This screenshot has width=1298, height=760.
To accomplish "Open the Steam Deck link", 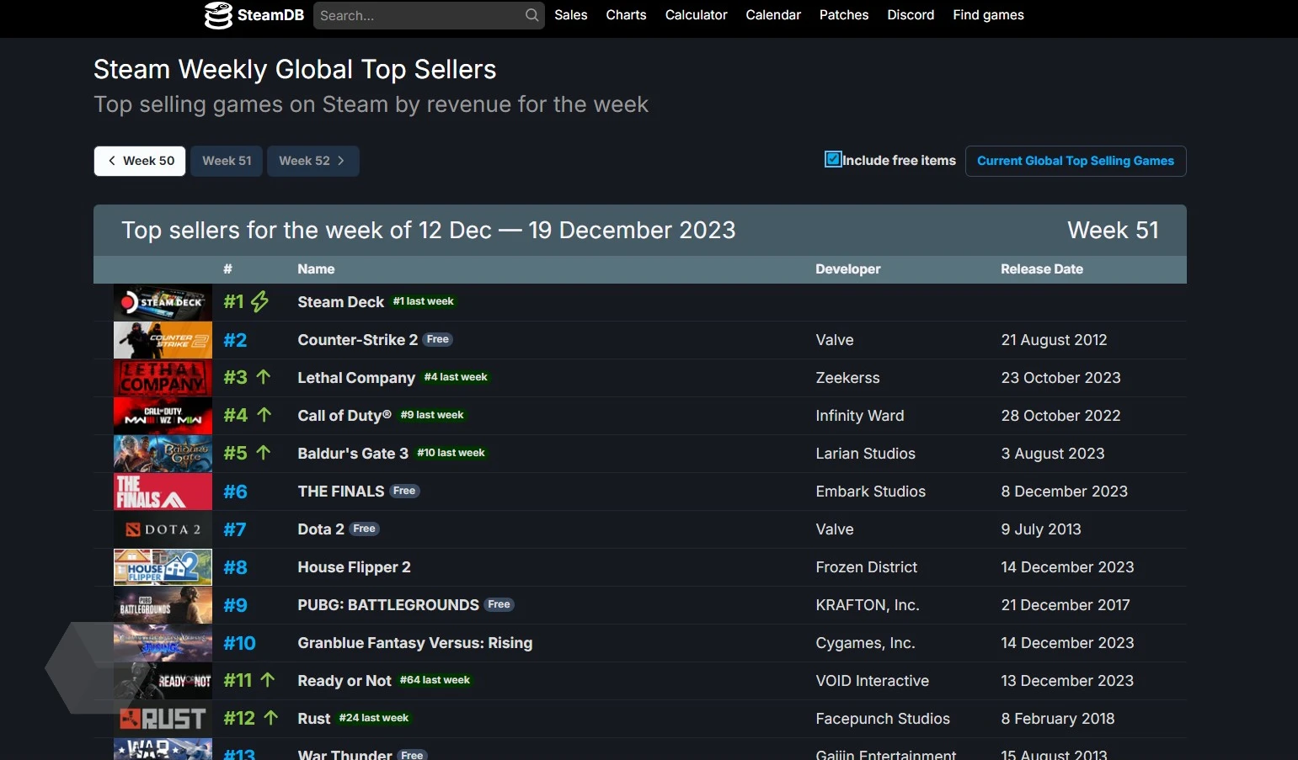I will coord(340,302).
